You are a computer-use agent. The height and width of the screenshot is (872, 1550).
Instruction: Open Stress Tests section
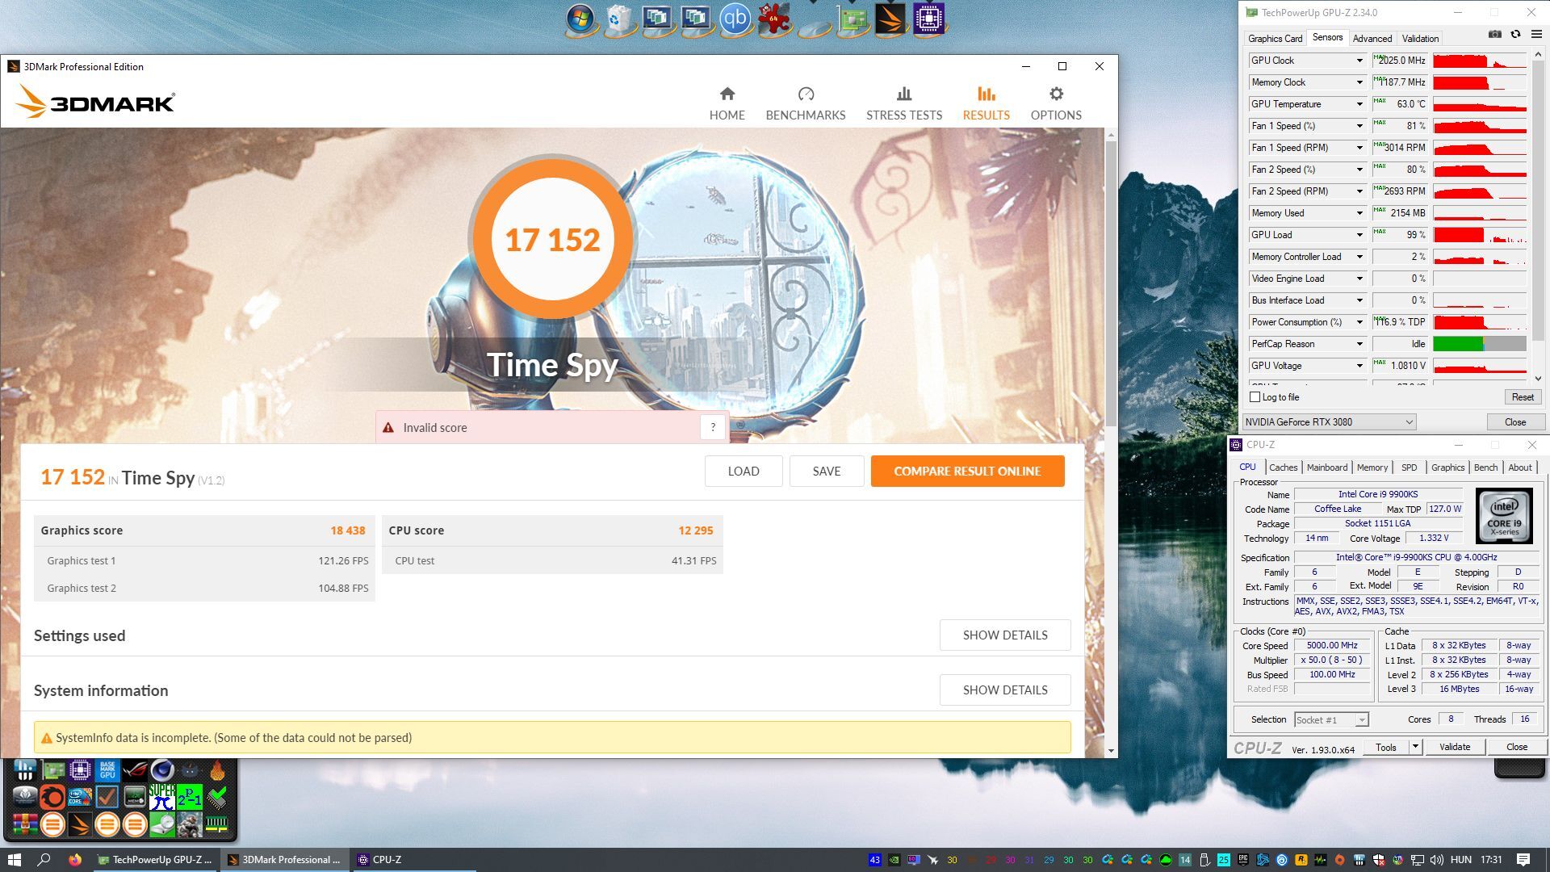[x=903, y=103]
